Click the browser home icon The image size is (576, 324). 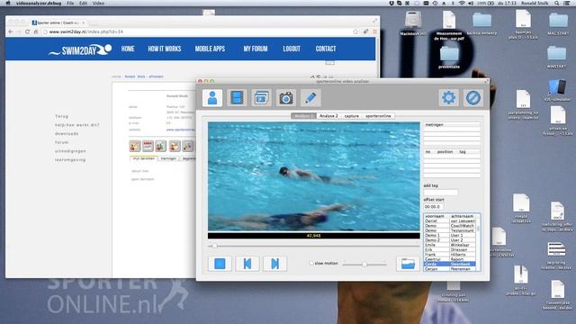coord(36,32)
